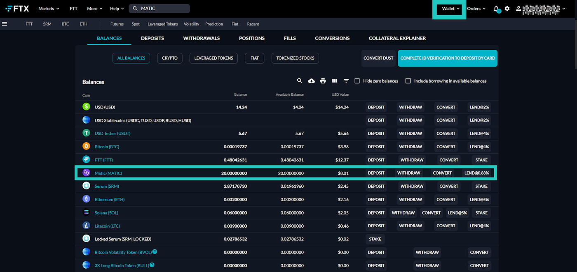Click Complete ID Verification to Deposit by Card

[448, 58]
